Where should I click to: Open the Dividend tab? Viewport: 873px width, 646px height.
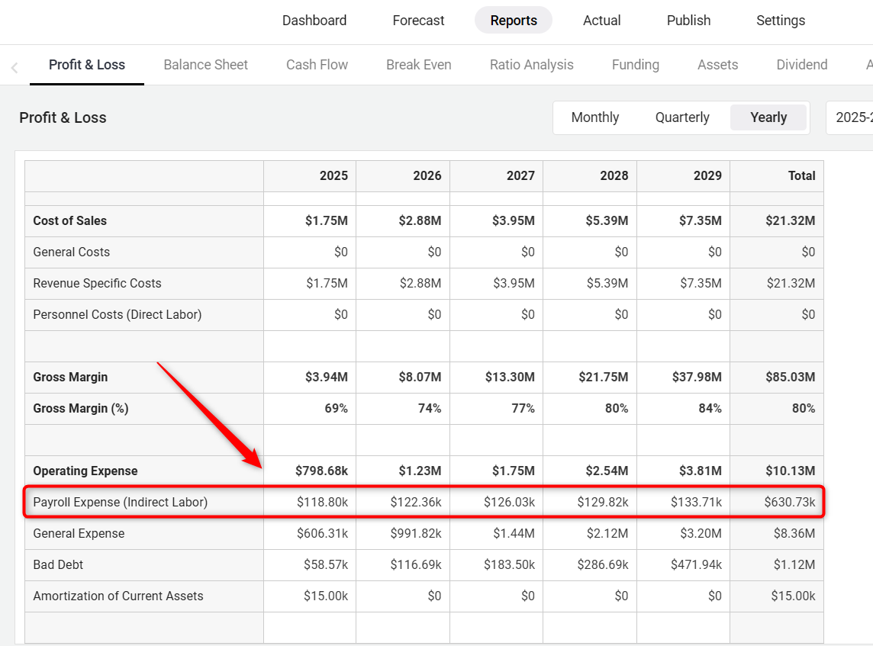(x=802, y=65)
